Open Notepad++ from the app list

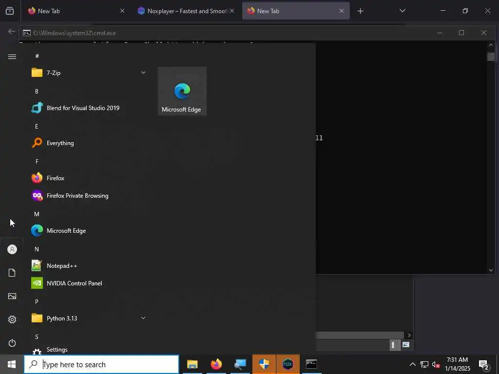point(89,265)
